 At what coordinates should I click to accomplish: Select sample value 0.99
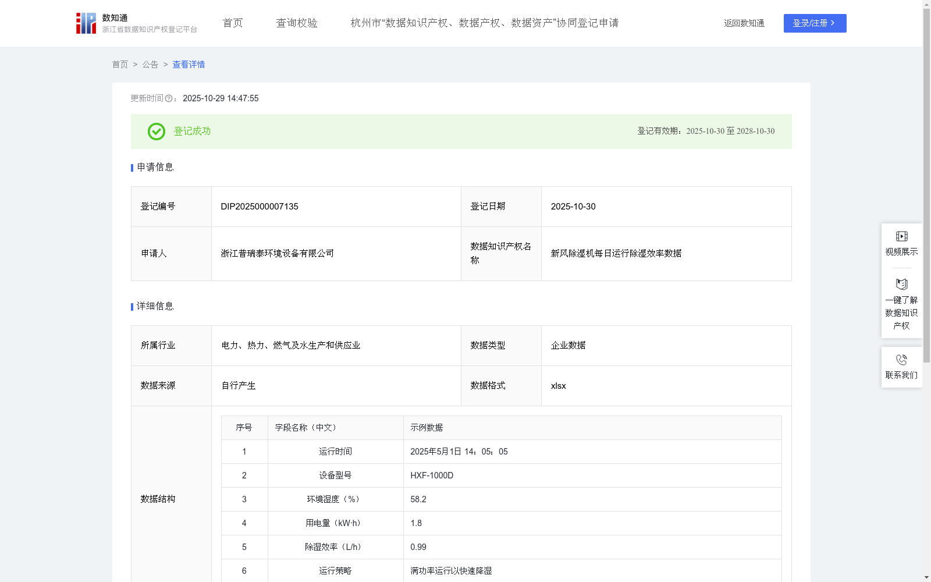point(418,547)
